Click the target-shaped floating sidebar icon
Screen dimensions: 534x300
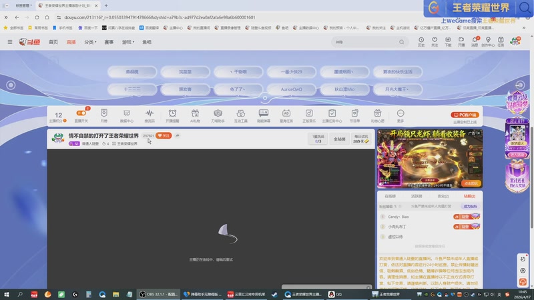coord(523,271)
